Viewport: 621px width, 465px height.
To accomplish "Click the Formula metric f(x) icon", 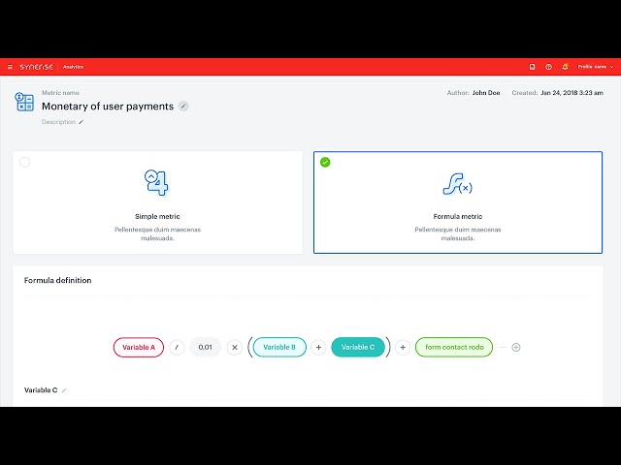I will click(x=457, y=184).
